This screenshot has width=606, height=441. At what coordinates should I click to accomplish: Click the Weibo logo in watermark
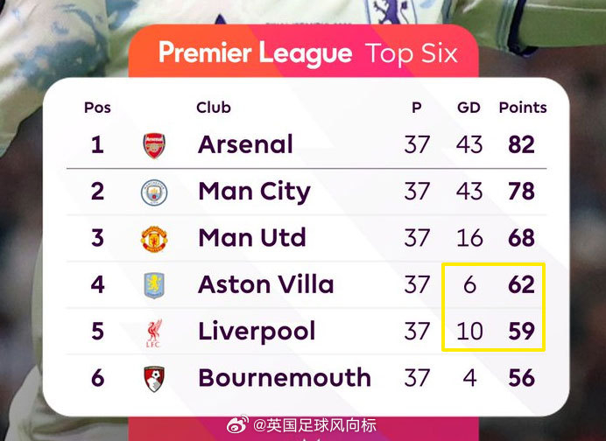237,424
